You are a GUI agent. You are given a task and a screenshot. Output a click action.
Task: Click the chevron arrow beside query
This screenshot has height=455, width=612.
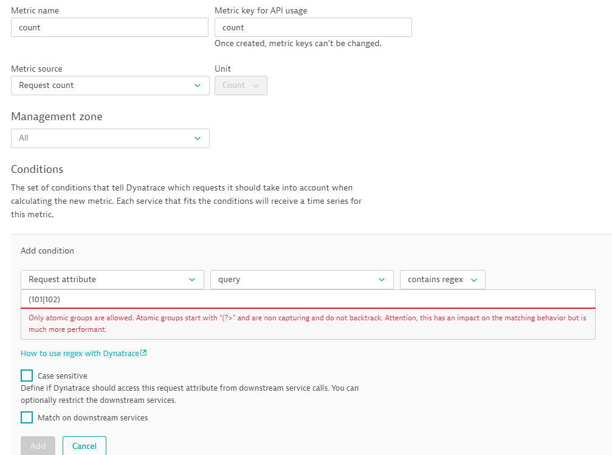point(382,280)
